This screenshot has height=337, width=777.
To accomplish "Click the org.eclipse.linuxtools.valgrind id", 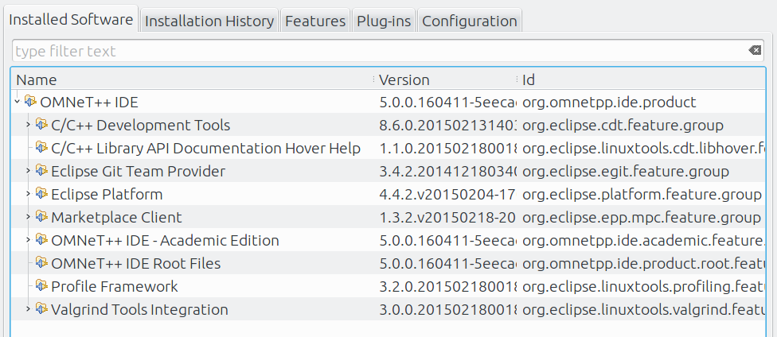I will 643,310.
